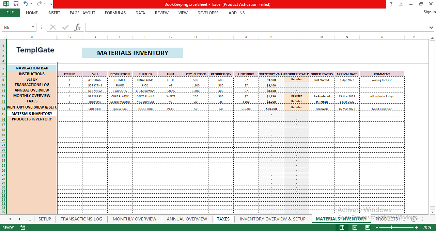Open TAXES from the navigation bar
This screenshot has width=436, height=231.
[32, 101]
